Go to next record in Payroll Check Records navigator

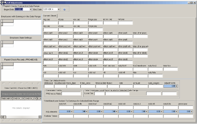point(15,84)
